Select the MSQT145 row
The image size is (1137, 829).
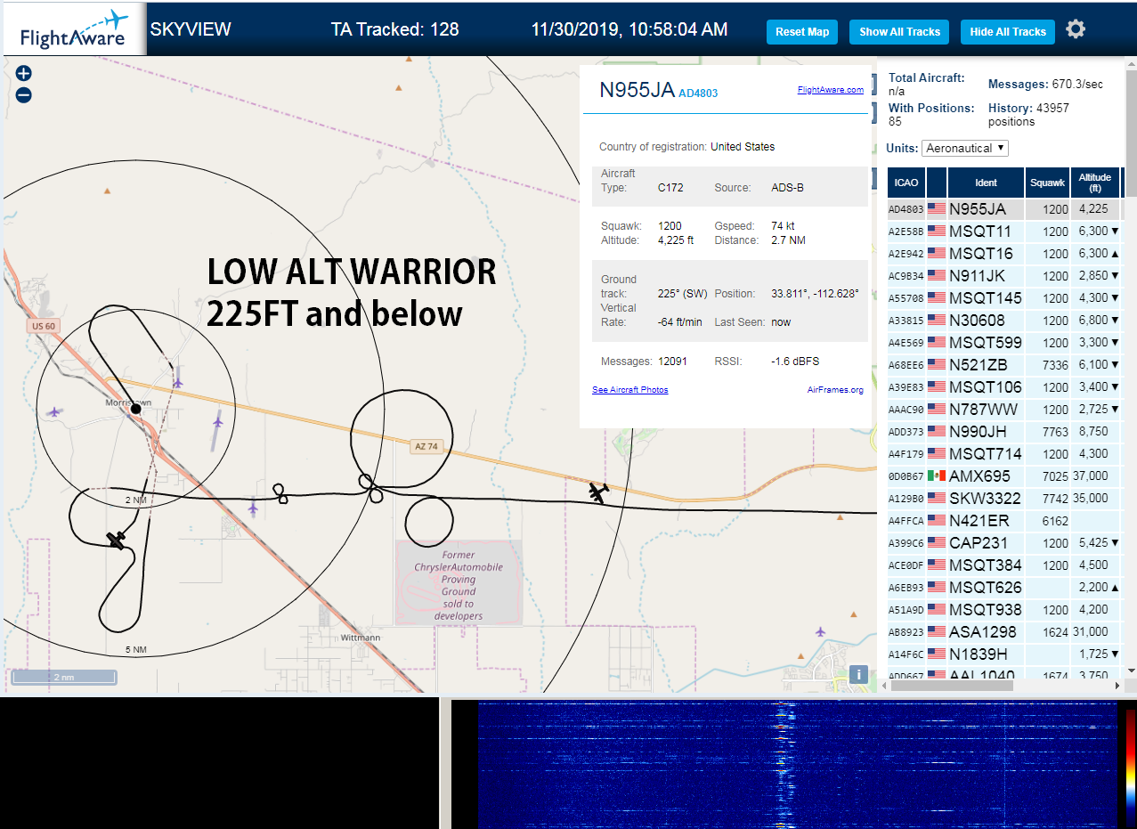(1003, 298)
